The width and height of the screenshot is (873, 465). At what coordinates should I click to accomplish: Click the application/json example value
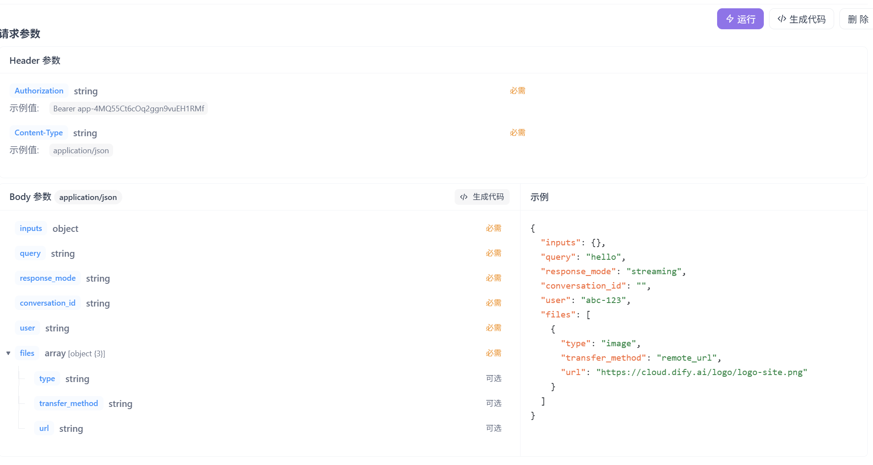coord(81,151)
